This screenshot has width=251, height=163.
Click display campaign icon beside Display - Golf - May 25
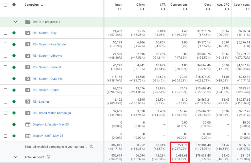28,136
